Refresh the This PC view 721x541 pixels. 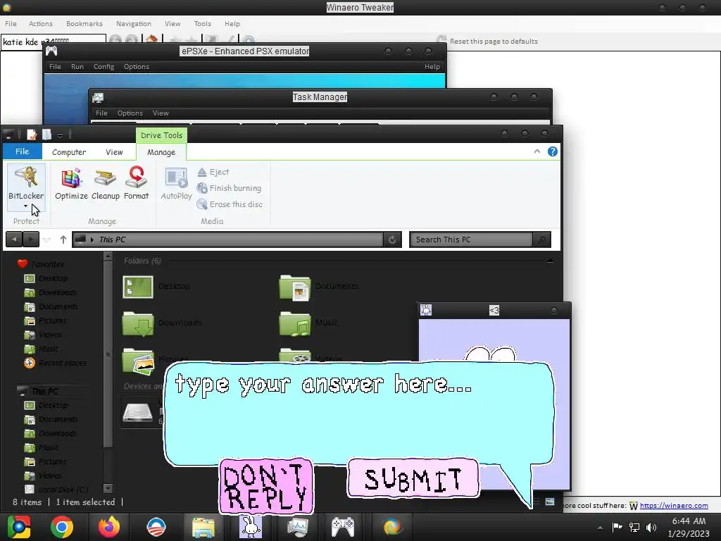coord(392,240)
